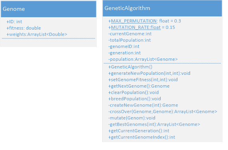Image resolution: width=228 pixels, height=150 pixels.
Task: Click the weights ArrayList<Double> attribute
Action: point(37,34)
